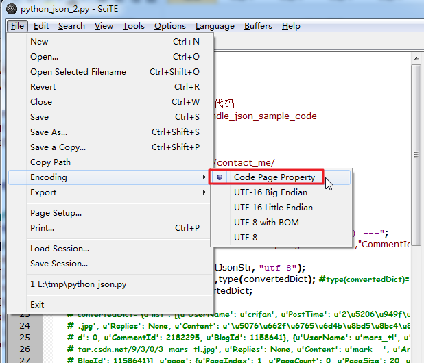Viewport: 424px width, 363px height.
Task: Click the ndle_json_sample_code text in editor
Action: [x=266, y=116]
